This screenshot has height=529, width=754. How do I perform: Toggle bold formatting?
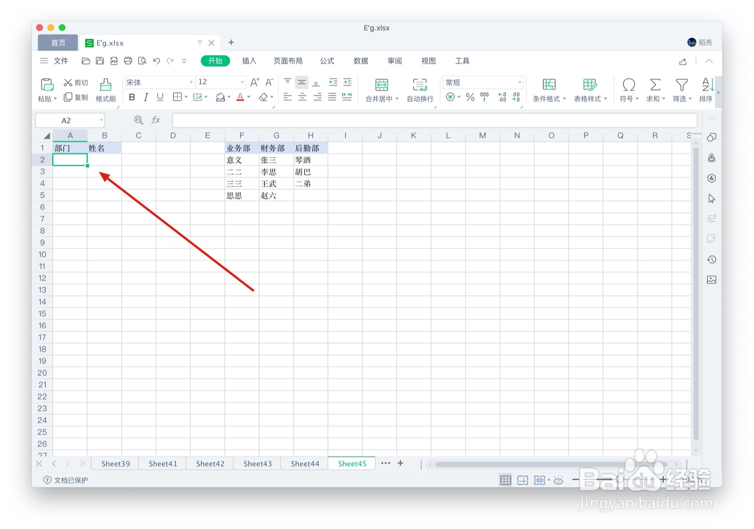132,97
